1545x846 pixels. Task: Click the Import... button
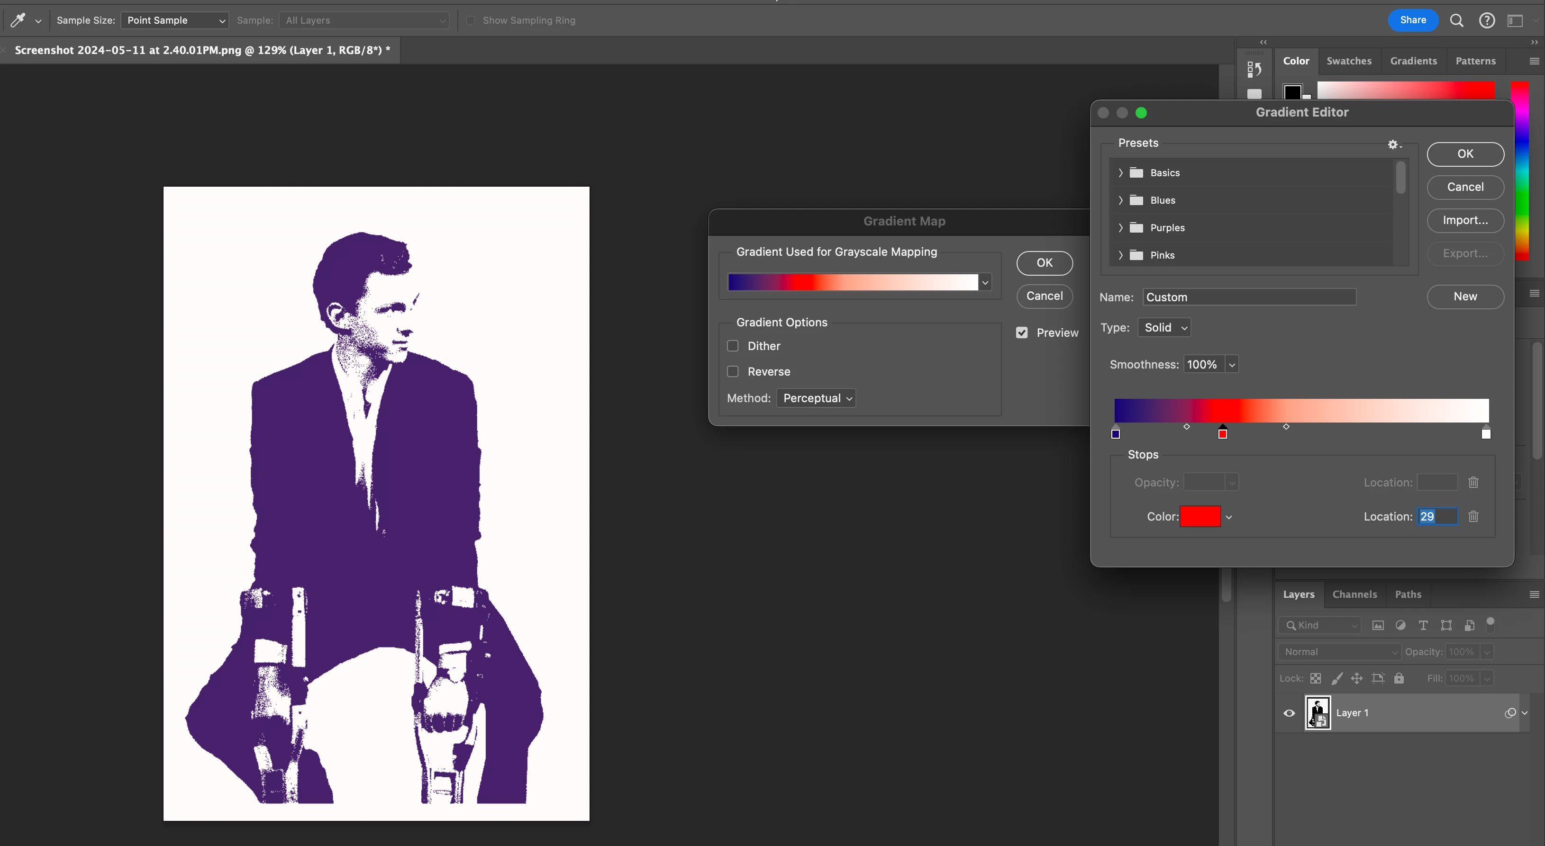tap(1464, 220)
